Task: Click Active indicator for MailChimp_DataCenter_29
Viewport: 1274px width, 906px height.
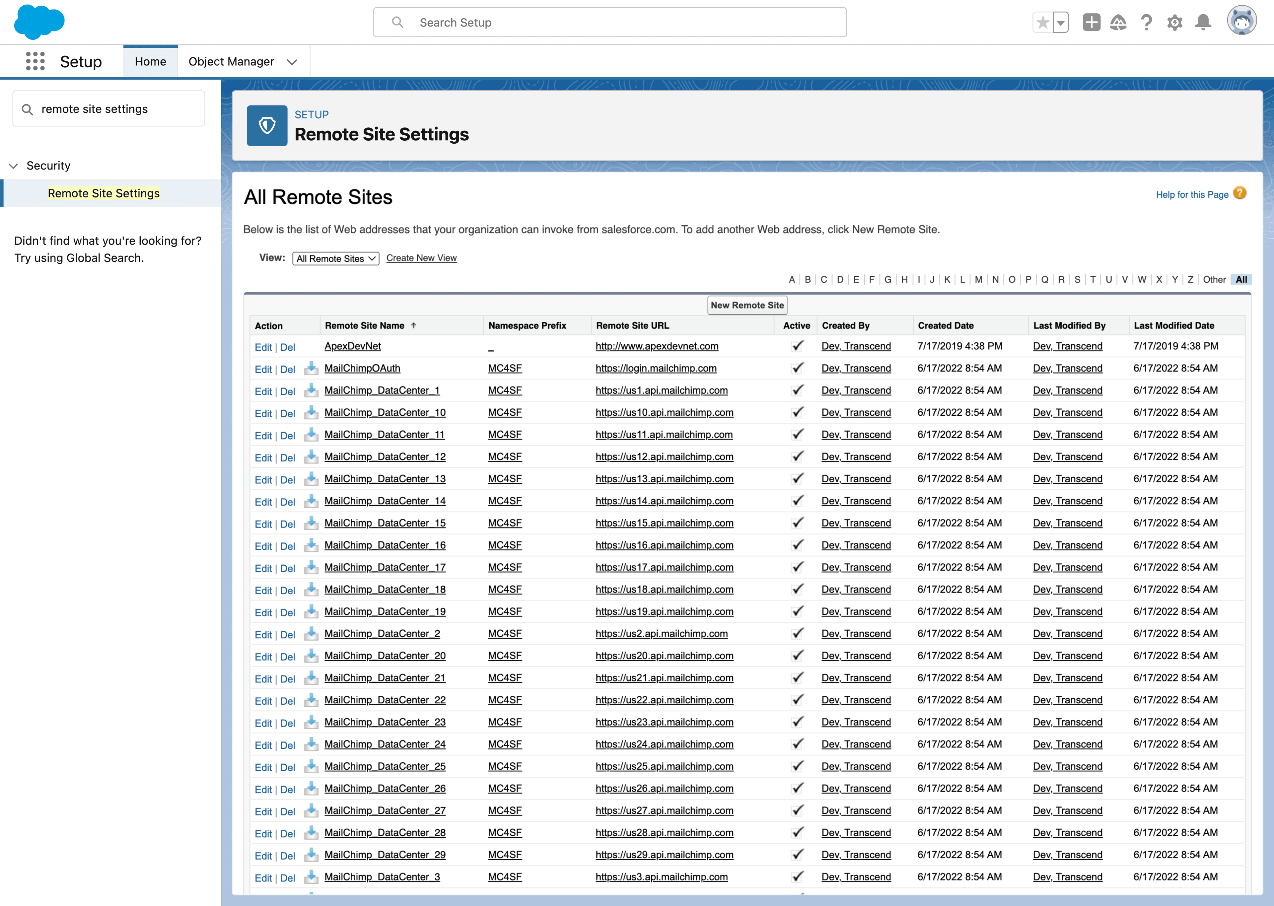Action: [x=797, y=855]
